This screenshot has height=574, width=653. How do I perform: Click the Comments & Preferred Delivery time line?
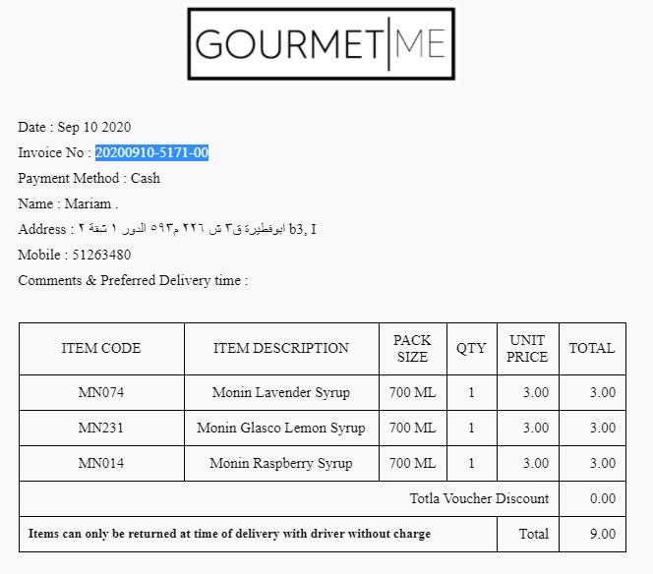(x=133, y=280)
